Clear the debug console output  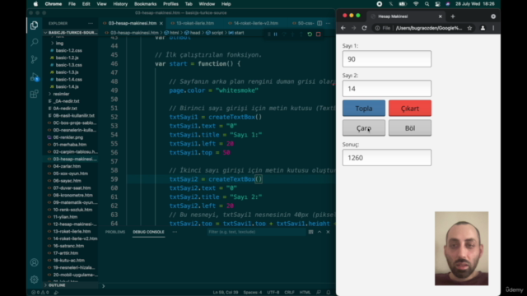tap(311, 232)
